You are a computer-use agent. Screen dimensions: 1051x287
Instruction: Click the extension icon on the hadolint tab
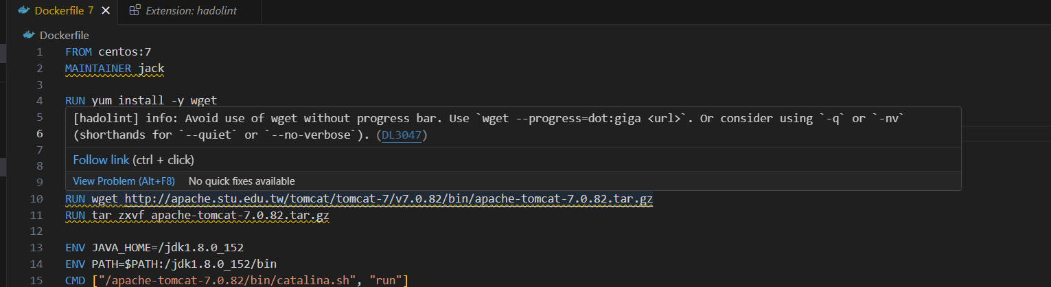click(x=135, y=10)
